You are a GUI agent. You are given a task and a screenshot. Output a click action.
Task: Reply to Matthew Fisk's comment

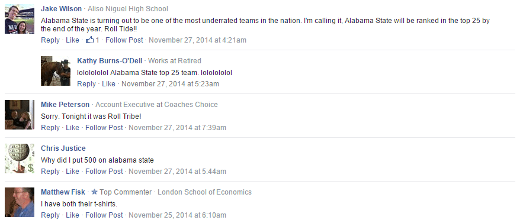click(50, 215)
